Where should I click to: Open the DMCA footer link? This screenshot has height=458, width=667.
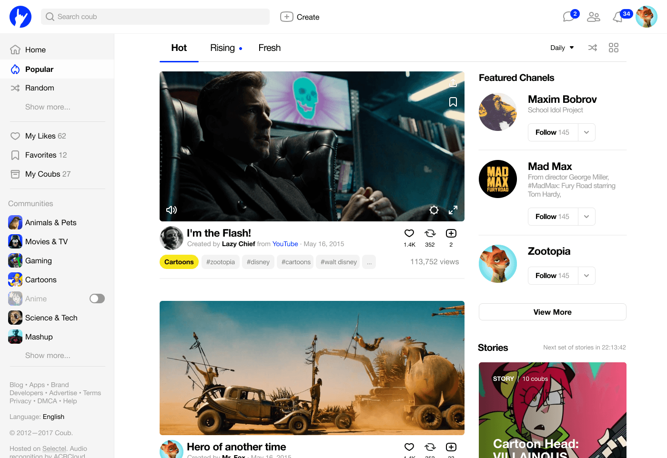(47, 401)
